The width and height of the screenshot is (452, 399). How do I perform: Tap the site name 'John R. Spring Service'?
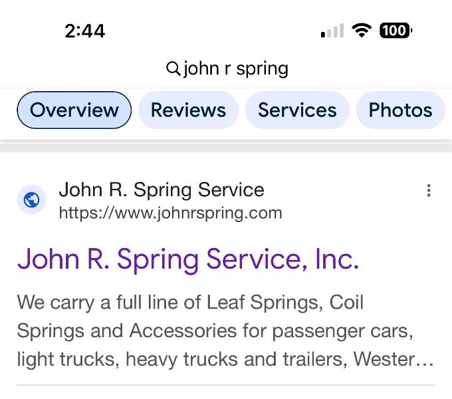coord(162,190)
